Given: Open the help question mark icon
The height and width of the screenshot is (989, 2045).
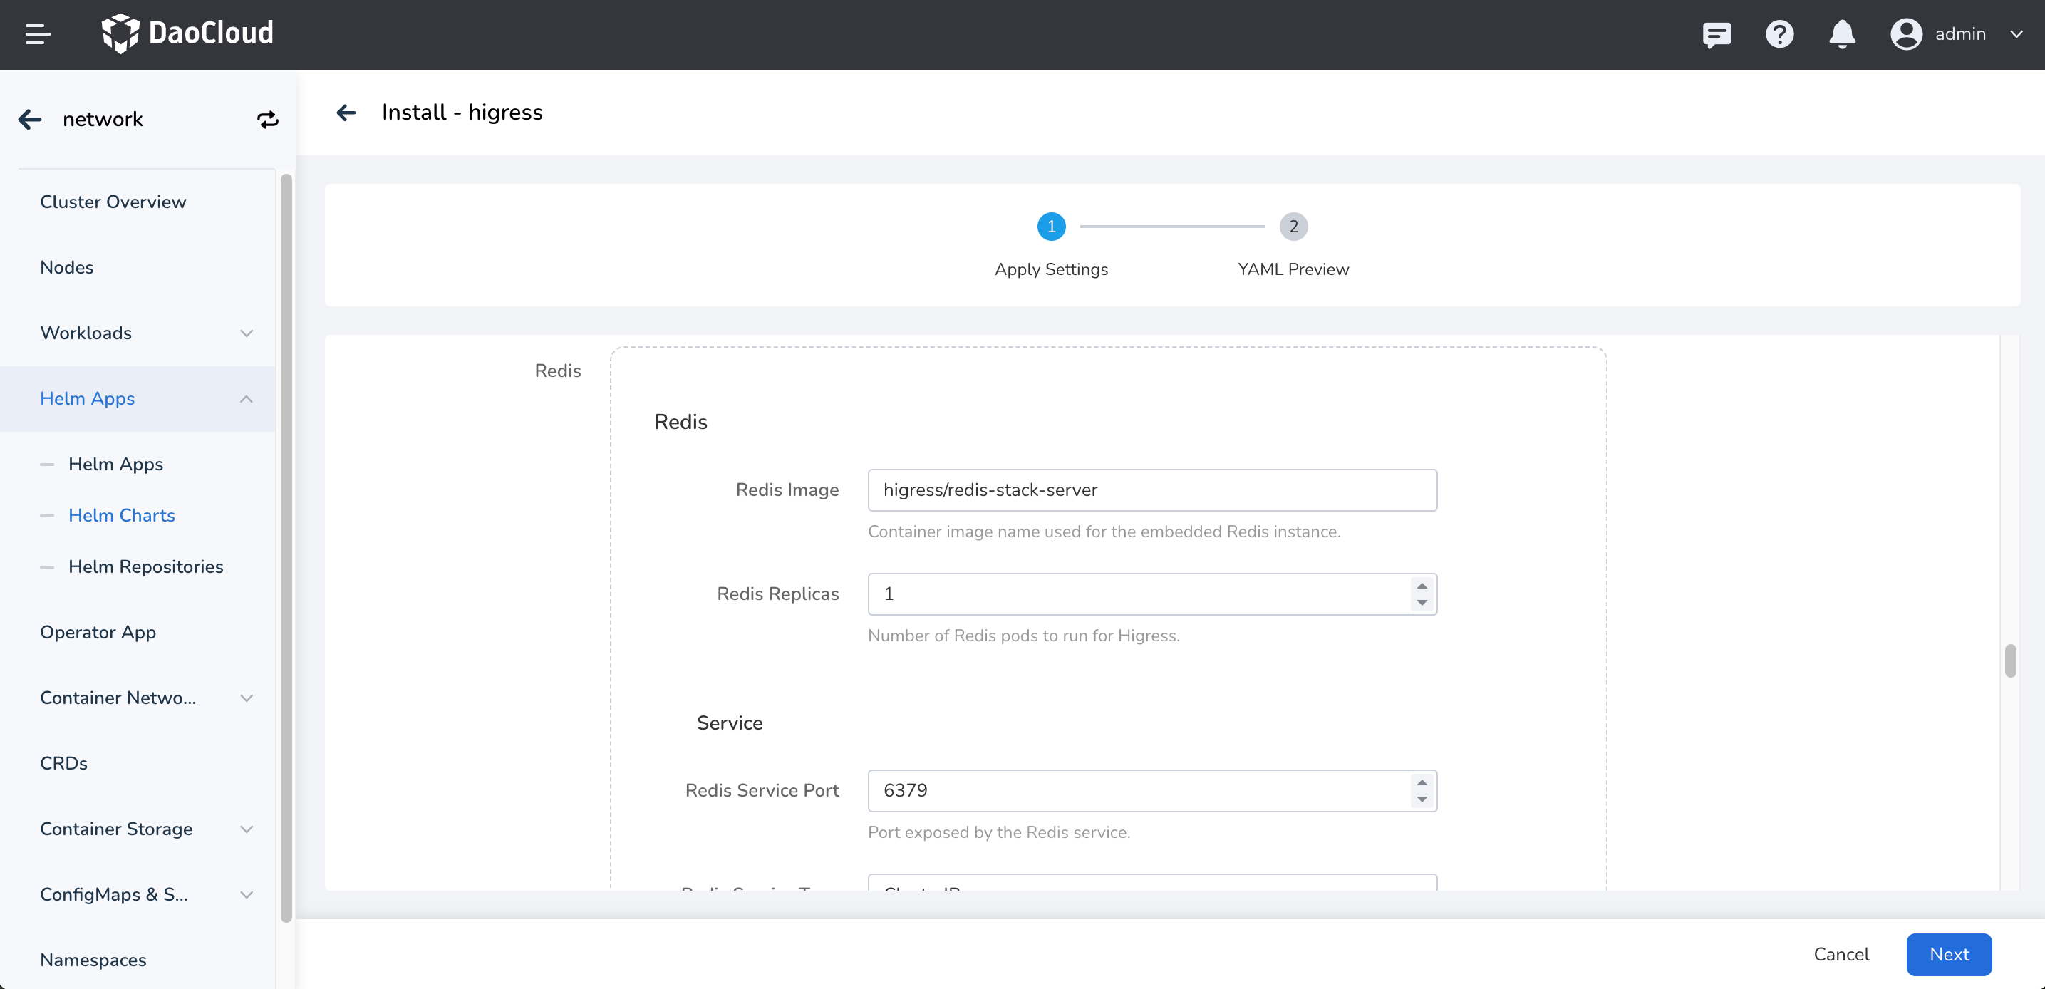Looking at the screenshot, I should click(1779, 34).
